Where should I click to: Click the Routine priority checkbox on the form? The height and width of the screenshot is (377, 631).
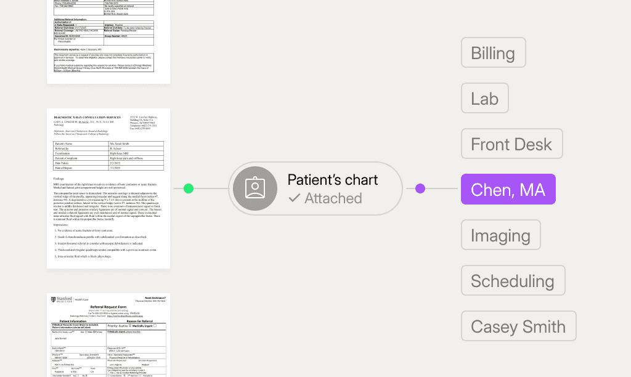click(x=130, y=325)
